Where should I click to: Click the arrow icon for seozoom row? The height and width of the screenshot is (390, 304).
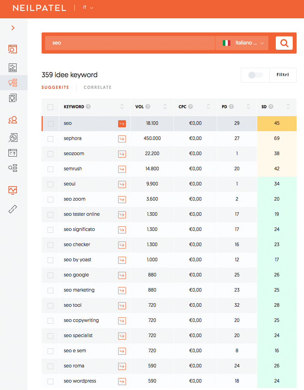point(122,154)
